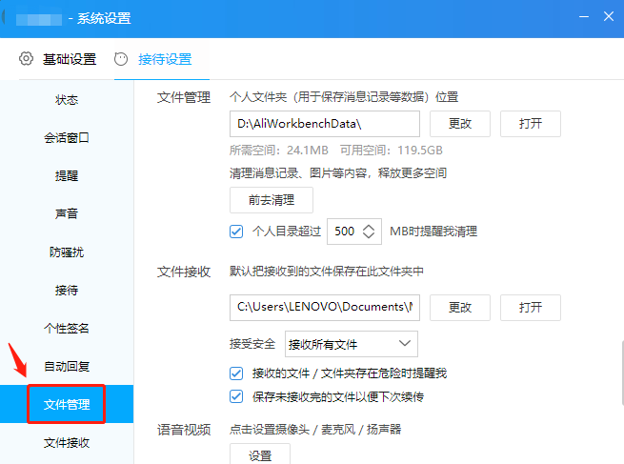Image resolution: width=624 pixels, height=464 pixels.
Task: Close the 系统设置 window
Action: pos(609,17)
